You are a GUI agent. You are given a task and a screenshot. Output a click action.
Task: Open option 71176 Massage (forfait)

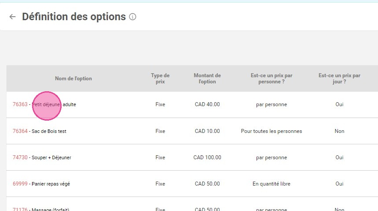41,209
